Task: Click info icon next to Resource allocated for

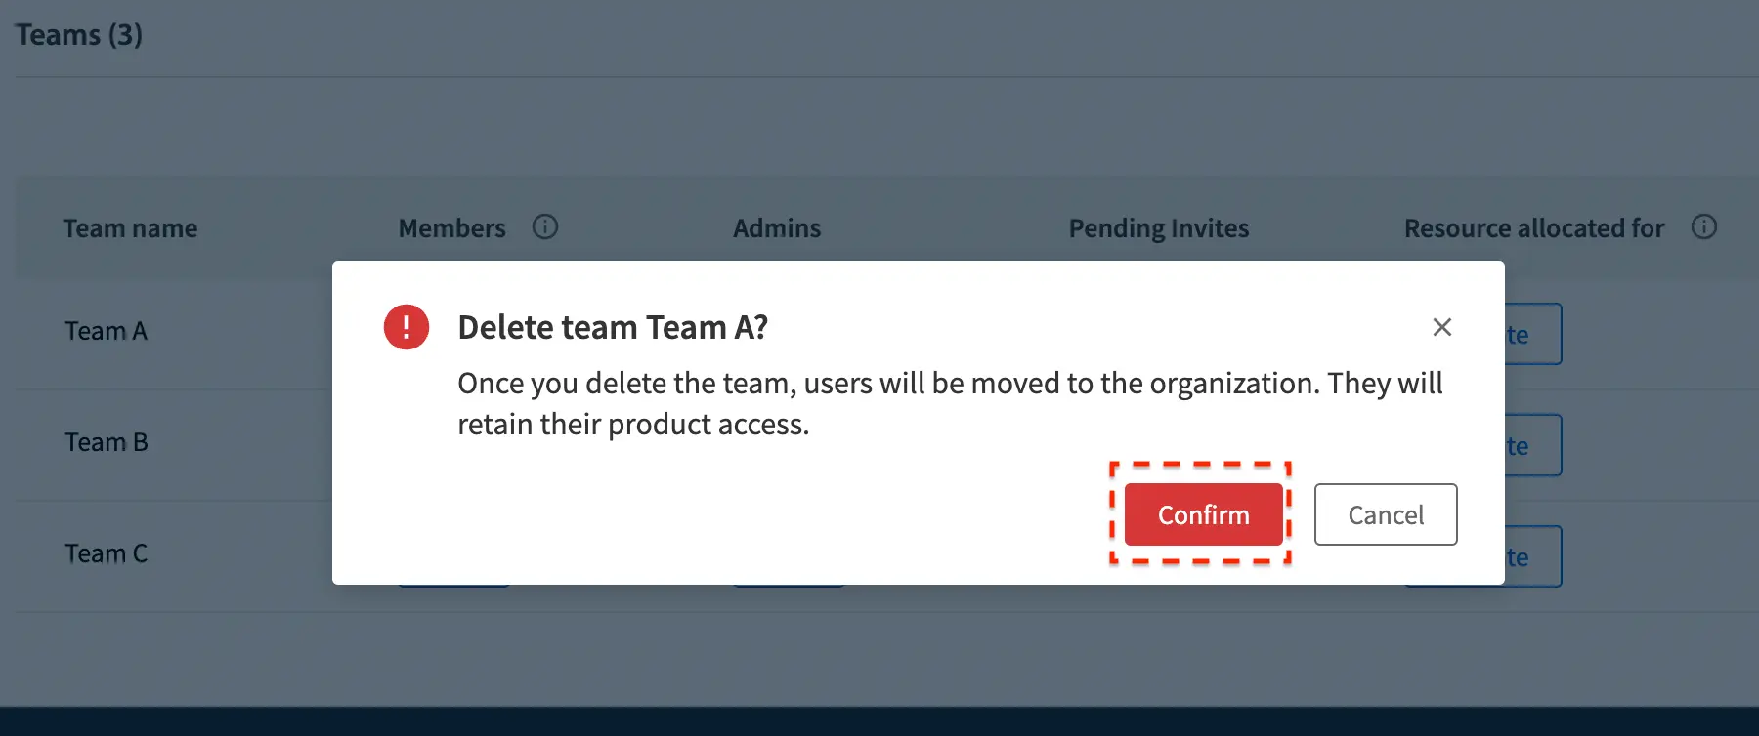Action: (x=1703, y=227)
